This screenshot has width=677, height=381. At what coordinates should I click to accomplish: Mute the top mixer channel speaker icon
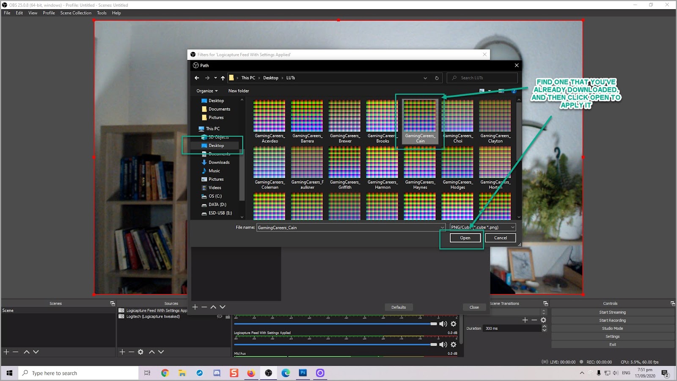[443, 324]
